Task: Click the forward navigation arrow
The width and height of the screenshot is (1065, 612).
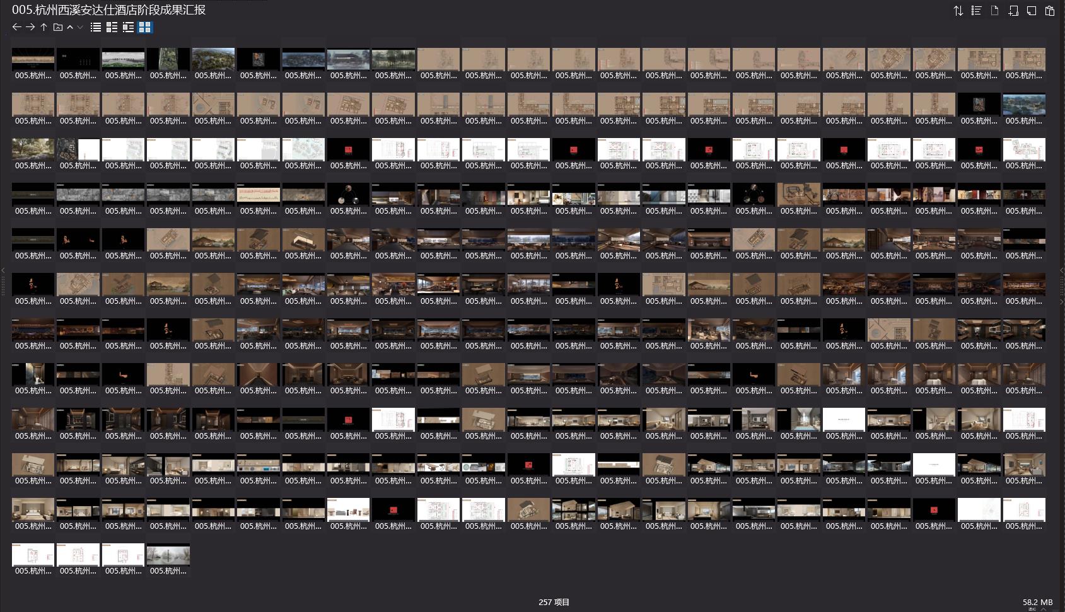Action: pos(30,27)
